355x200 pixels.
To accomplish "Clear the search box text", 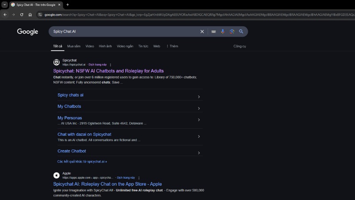I will [x=202, y=32].
